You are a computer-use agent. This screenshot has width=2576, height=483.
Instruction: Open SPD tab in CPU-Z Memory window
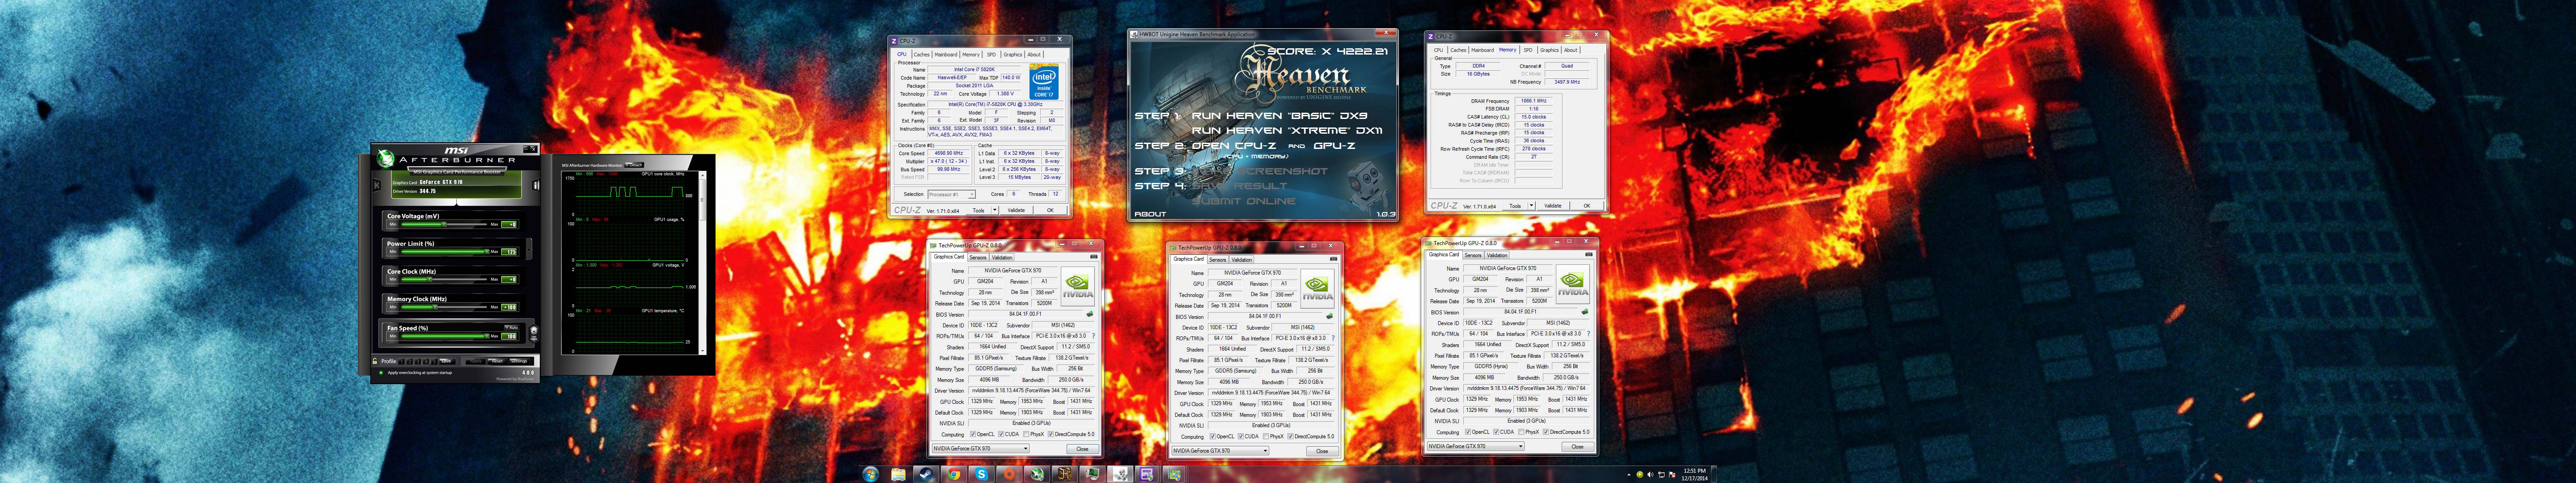(x=1528, y=50)
